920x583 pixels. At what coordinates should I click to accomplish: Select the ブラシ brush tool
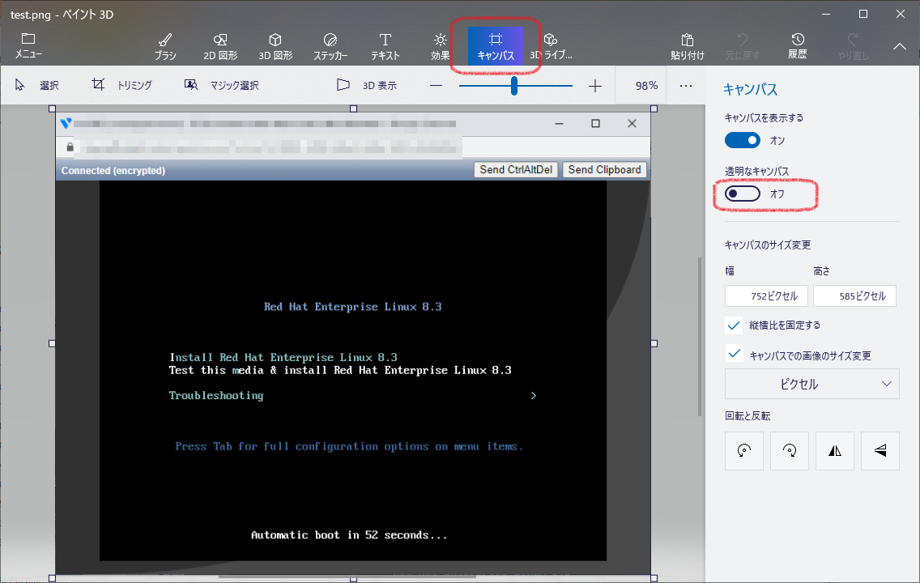pyautogui.click(x=165, y=46)
